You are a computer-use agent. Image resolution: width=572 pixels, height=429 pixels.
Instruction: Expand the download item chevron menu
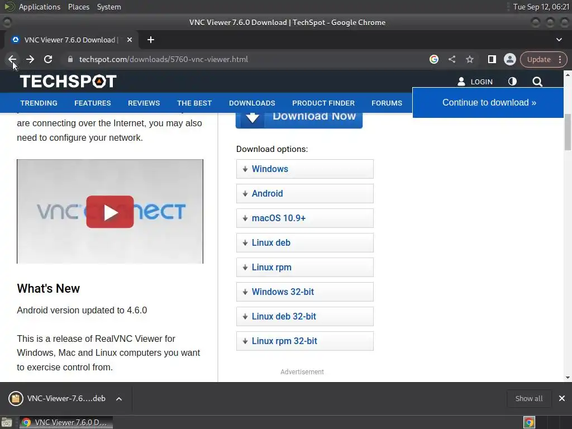coord(119,399)
